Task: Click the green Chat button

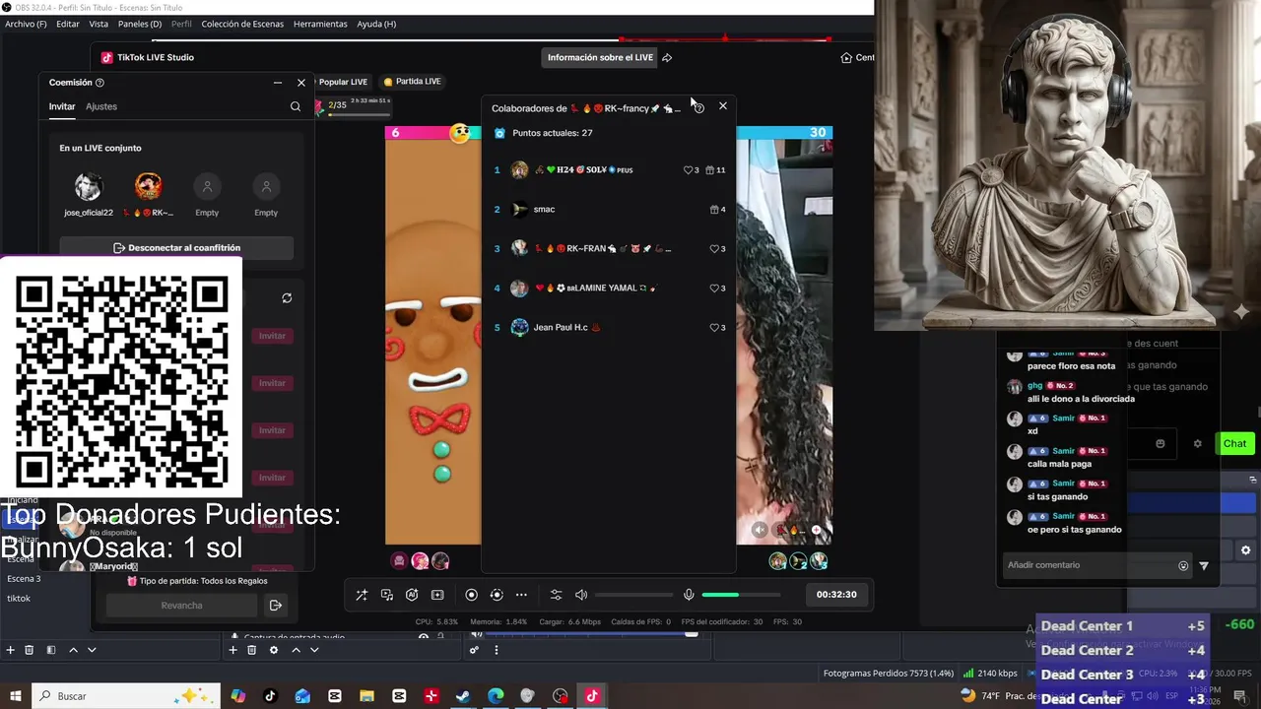Action: point(1234,444)
